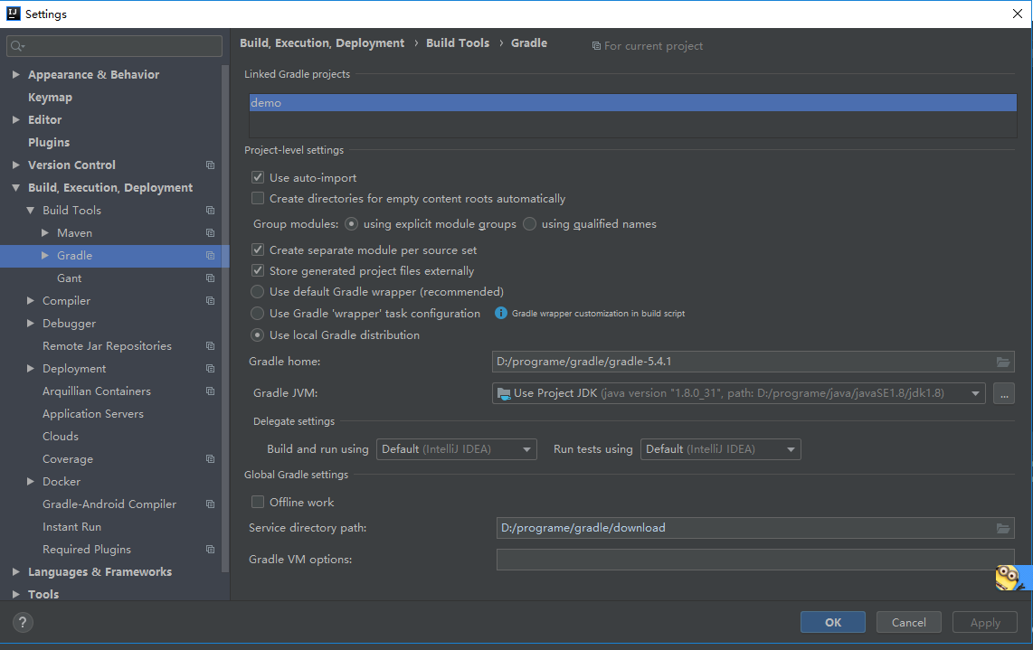Click the OK button
1033x650 pixels.
[x=833, y=622]
